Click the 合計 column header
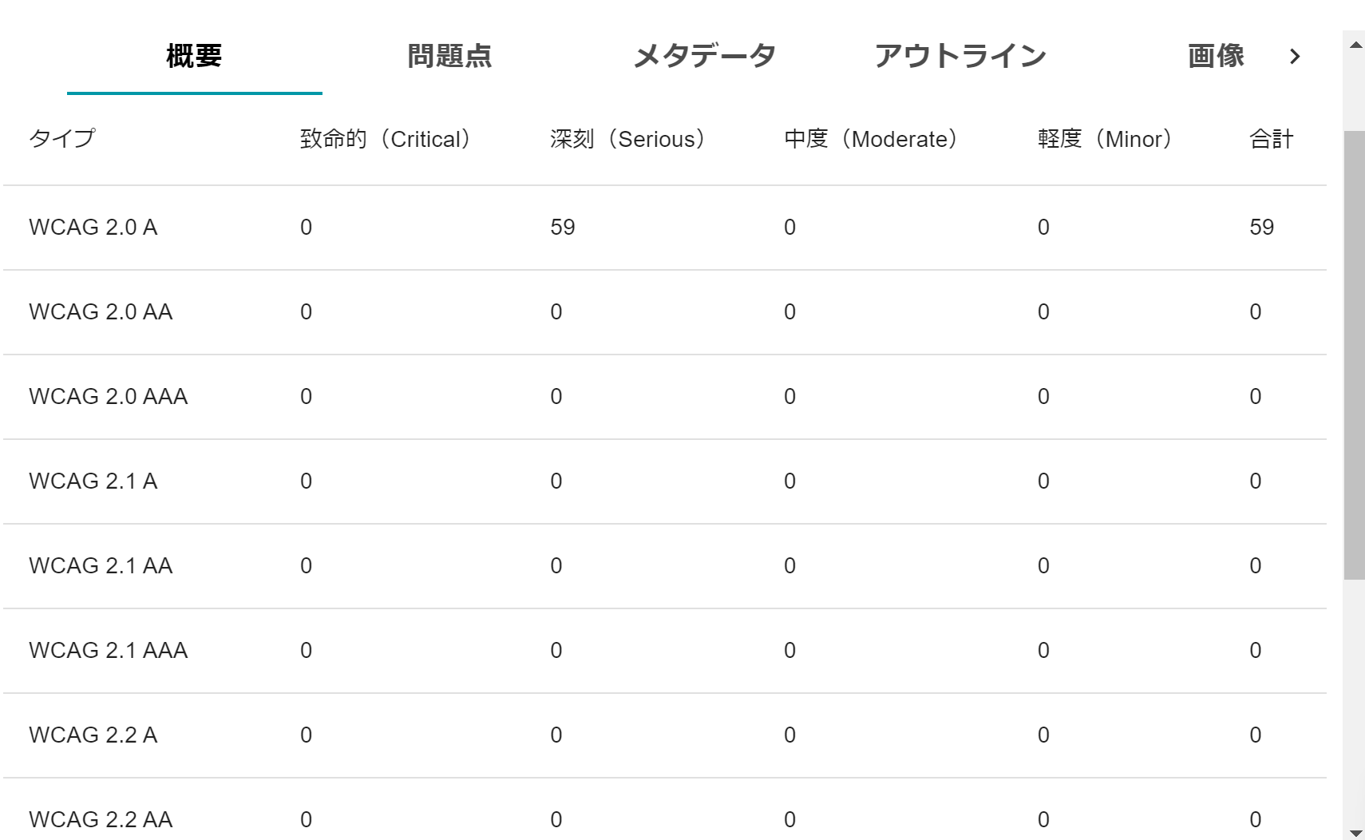This screenshot has height=840, width=1365. pyautogui.click(x=1272, y=139)
